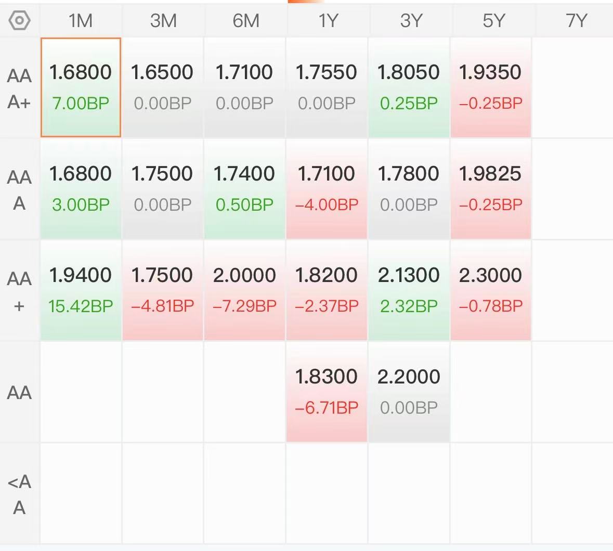Image resolution: width=613 pixels, height=551 pixels.
Task: Open AA+ 1M cell with 15.42BP
Action: coord(81,290)
